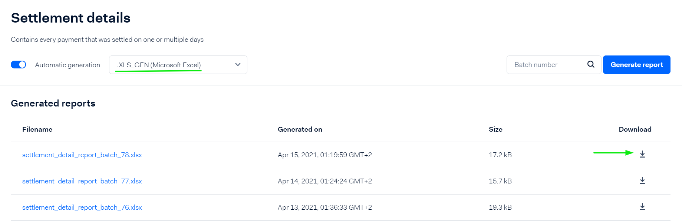
Task: Download the batch 77 settlement report
Action: pos(642,180)
